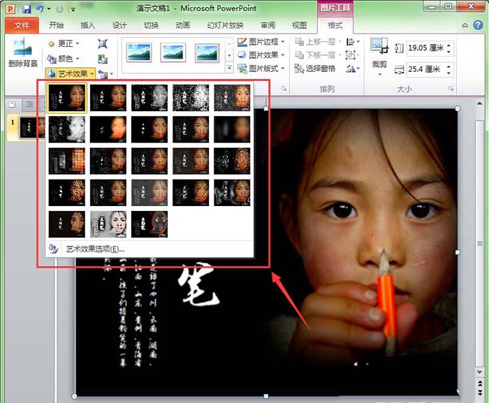Click the Rotate objects icon
Image resolution: width=489 pixels, height=403 pixels.
click(352, 68)
